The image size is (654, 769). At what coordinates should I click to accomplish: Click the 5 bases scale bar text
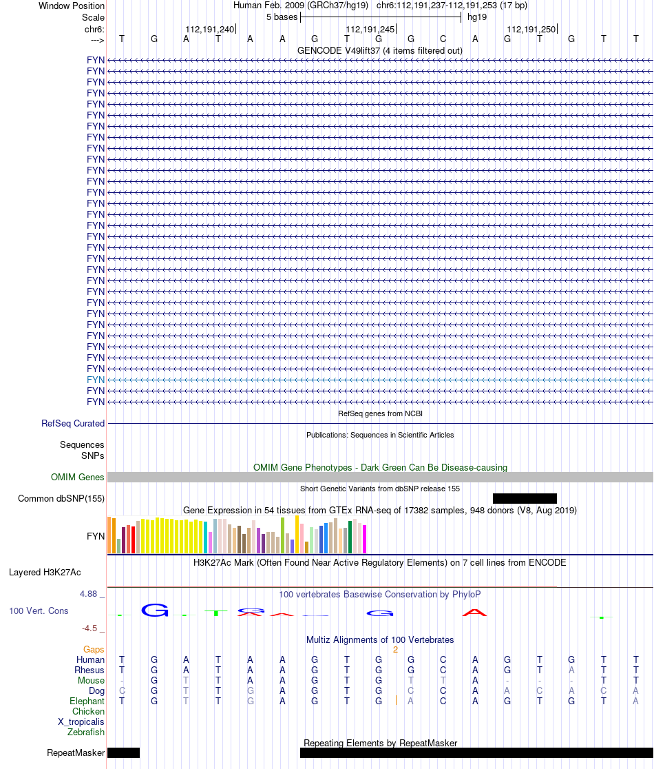pos(282,17)
